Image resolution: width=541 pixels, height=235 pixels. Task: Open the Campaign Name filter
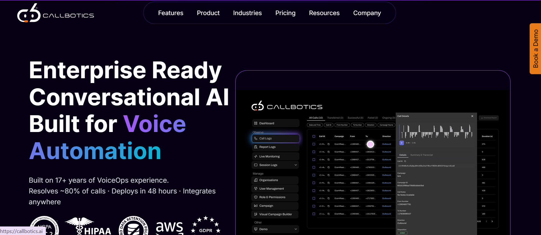(386, 125)
